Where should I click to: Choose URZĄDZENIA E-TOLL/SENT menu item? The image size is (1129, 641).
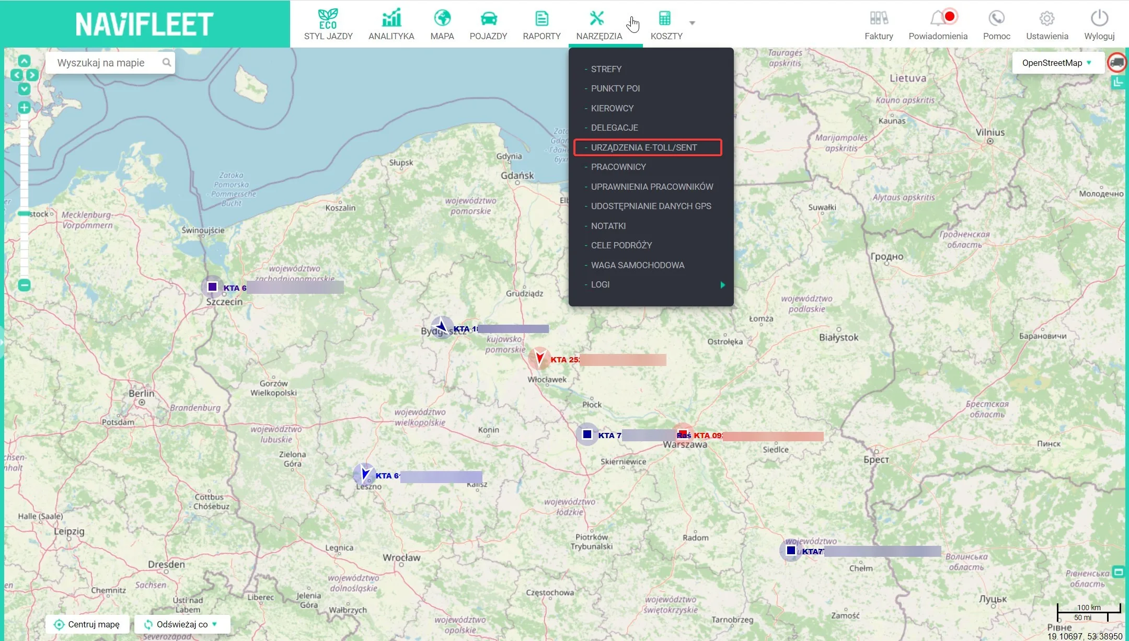point(648,147)
